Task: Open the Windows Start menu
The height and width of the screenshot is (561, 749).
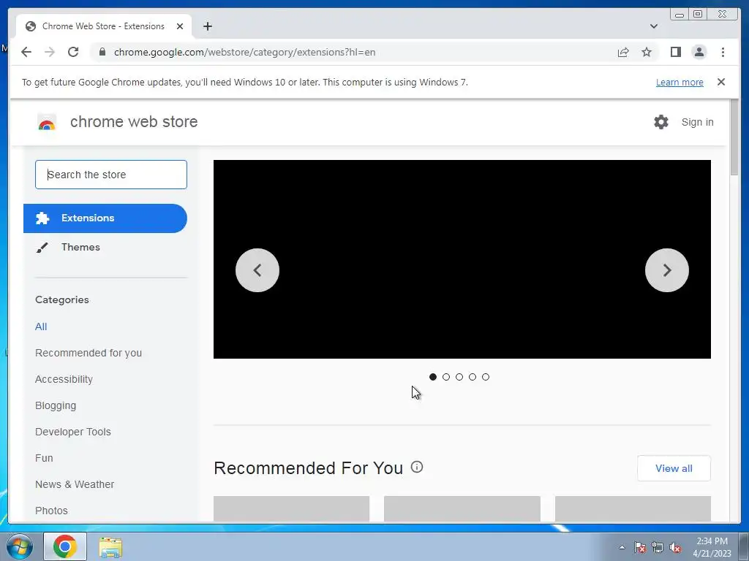Action: (x=18, y=546)
